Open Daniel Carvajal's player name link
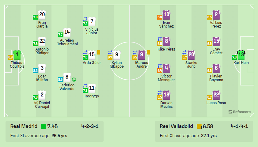Screen dimensions: 258x147 [42, 104]
